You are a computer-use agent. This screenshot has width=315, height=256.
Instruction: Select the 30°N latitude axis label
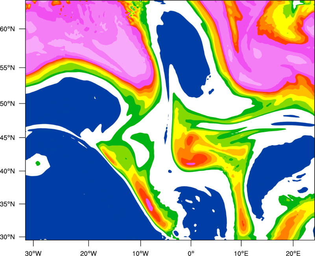(7, 237)
